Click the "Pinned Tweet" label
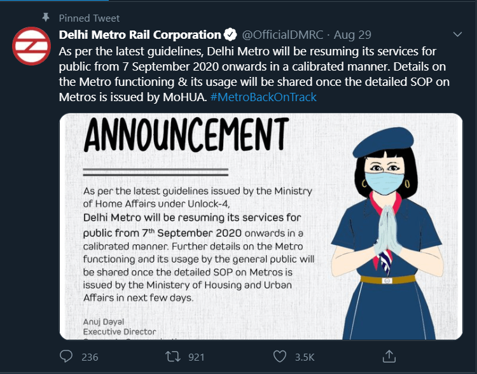The image size is (477, 374). pos(89,18)
